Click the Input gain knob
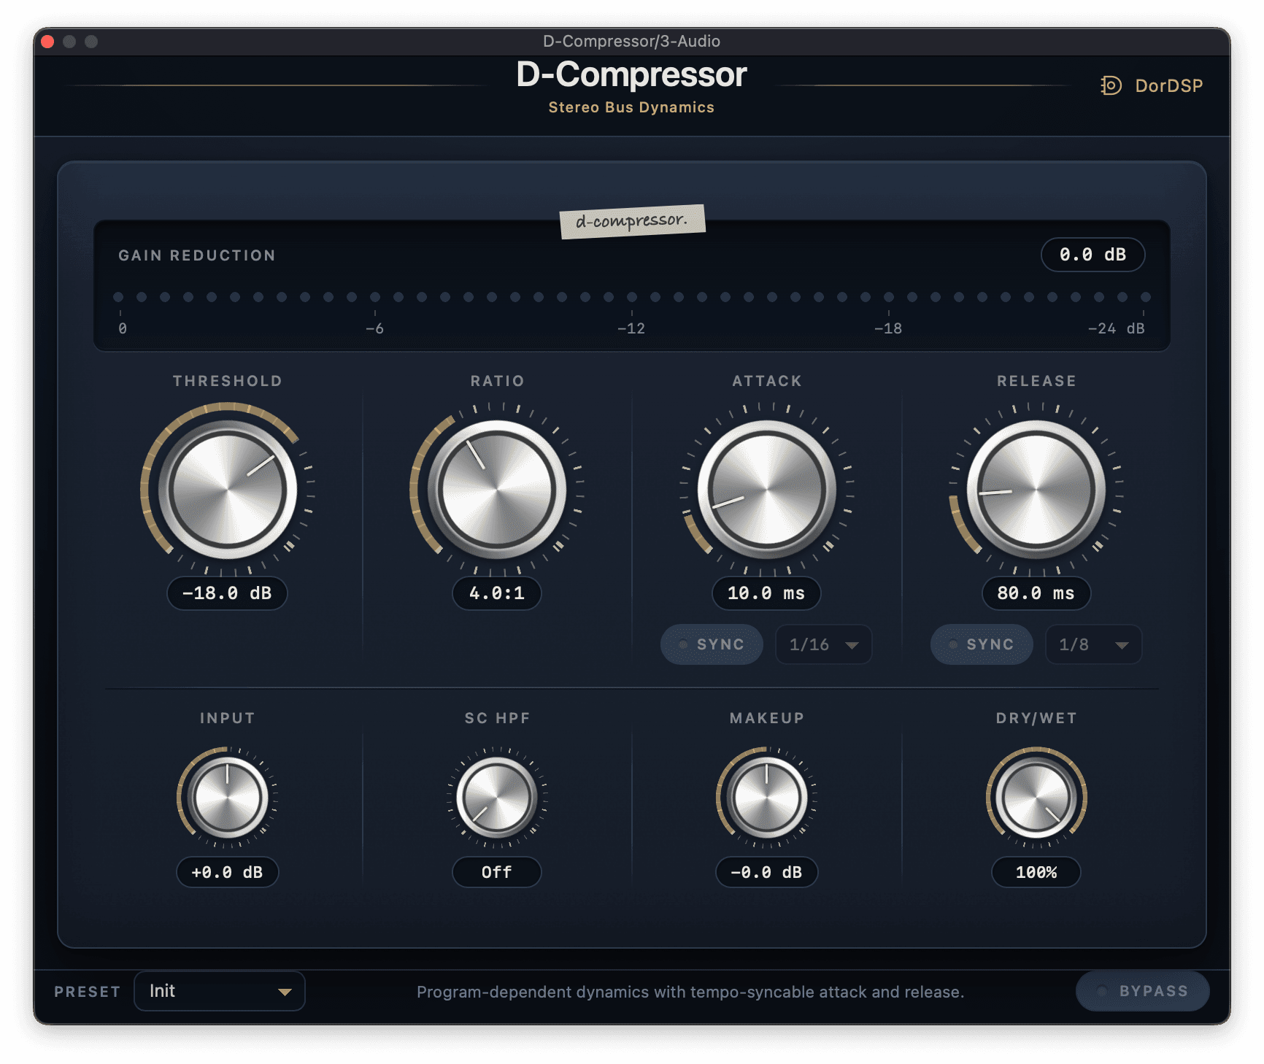 click(x=228, y=797)
